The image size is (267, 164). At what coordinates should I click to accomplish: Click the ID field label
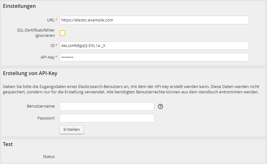pyautogui.click(x=52, y=45)
